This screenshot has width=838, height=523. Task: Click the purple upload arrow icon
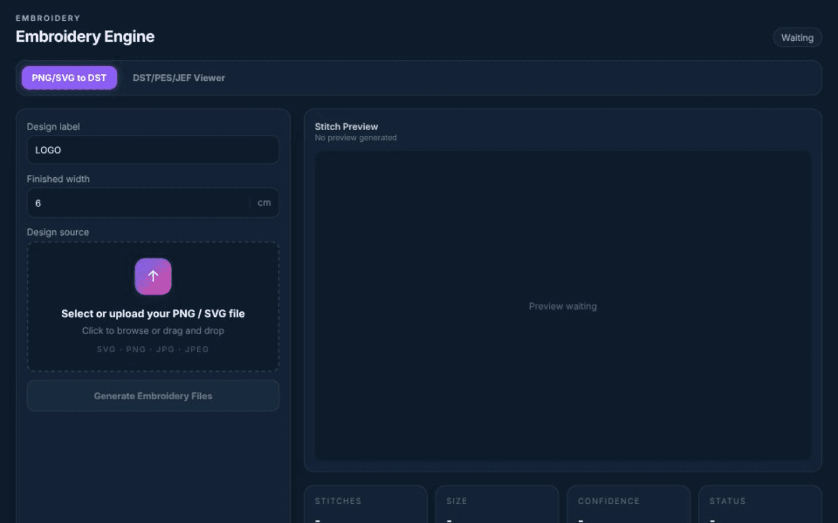(x=153, y=276)
